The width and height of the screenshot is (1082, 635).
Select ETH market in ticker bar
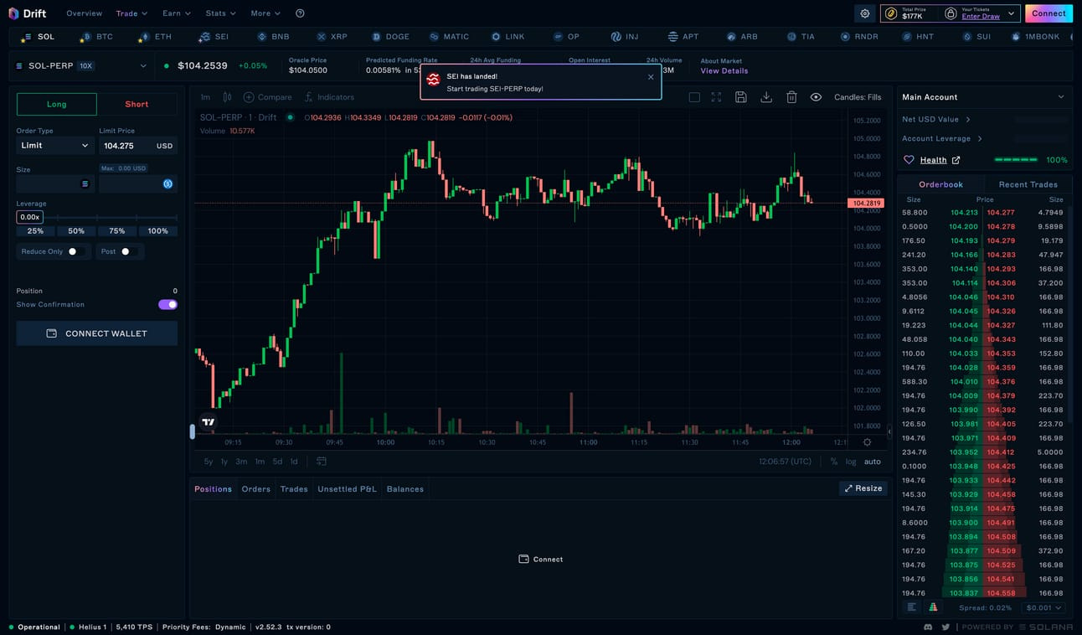156,37
